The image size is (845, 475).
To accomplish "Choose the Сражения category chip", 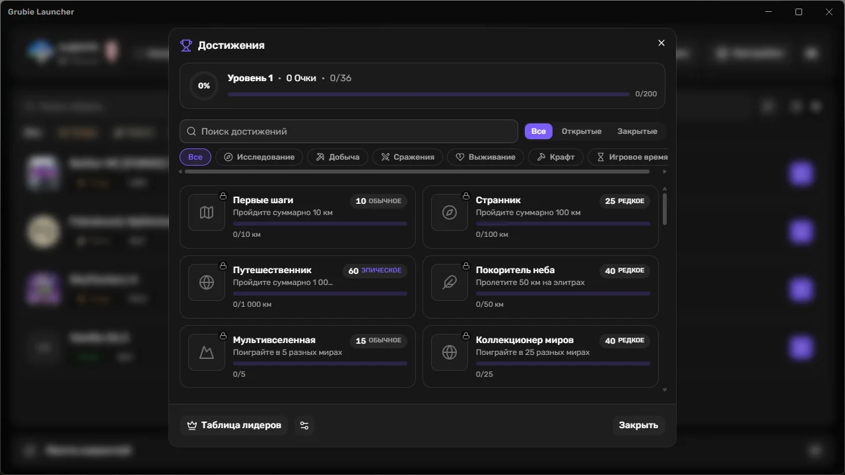I will pos(408,157).
